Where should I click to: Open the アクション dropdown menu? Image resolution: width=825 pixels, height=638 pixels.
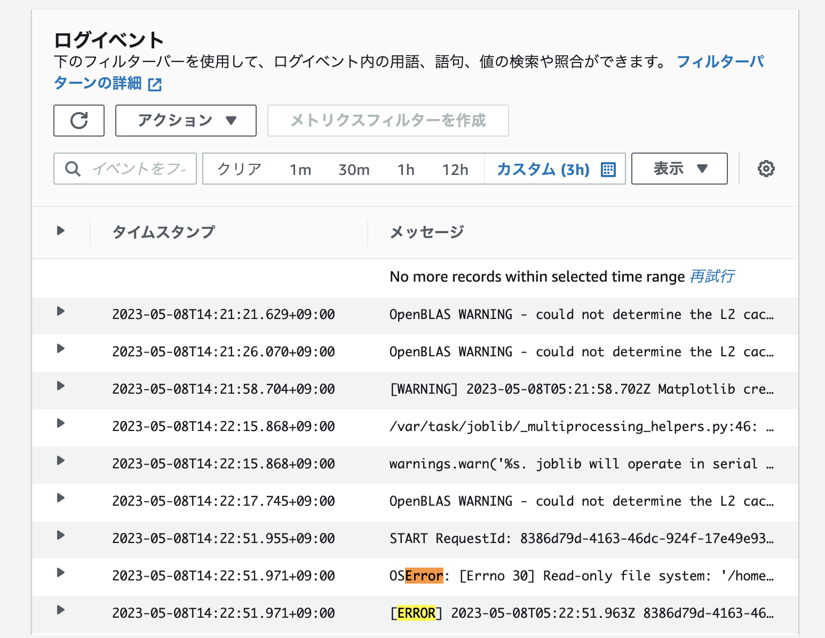click(x=185, y=121)
